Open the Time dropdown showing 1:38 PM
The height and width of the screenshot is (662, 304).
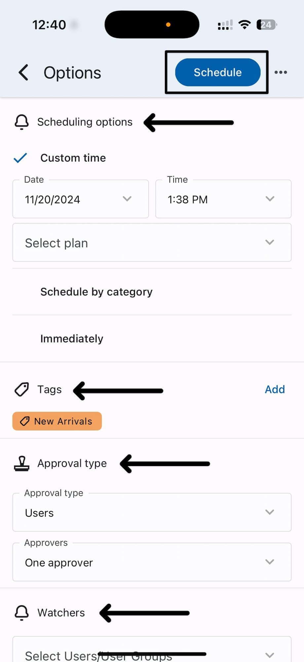coord(223,199)
